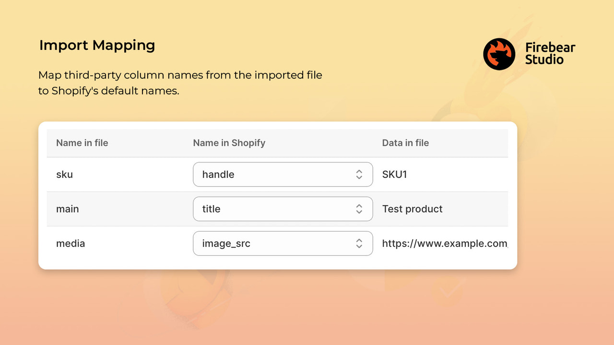Click the 'Firebear Studio' brand text
This screenshot has height=345, width=614.
tap(550, 54)
